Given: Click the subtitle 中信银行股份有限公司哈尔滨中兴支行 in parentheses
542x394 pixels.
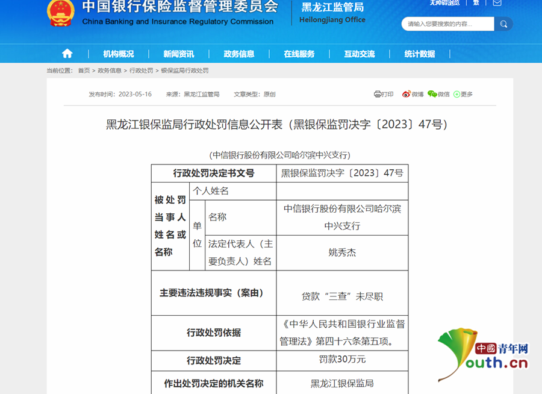Looking at the screenshot, I should [x=280, y=155].
